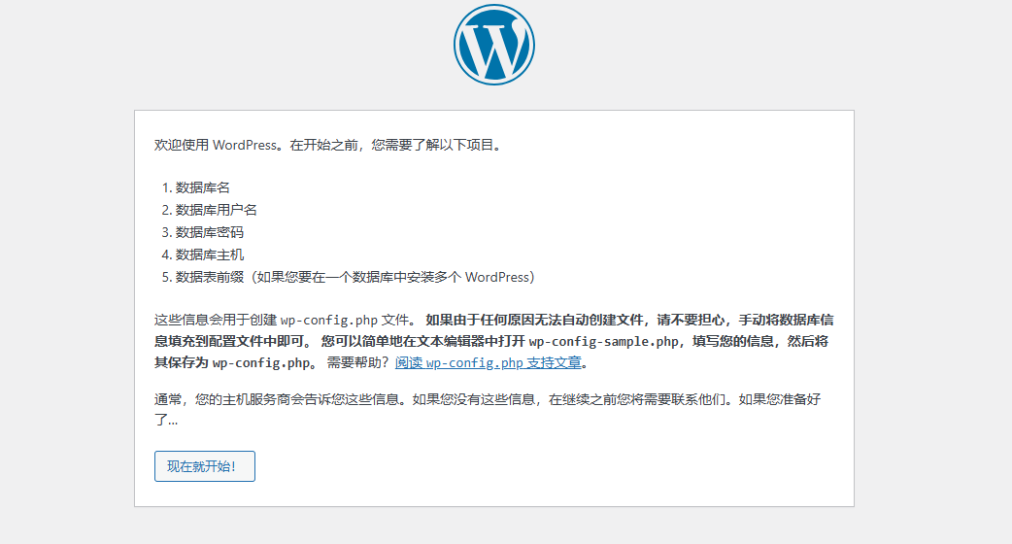This screenshot has width=1012, height=544.
Task: Select the list item 数据库主机
Action: click(x=210, y=255)
